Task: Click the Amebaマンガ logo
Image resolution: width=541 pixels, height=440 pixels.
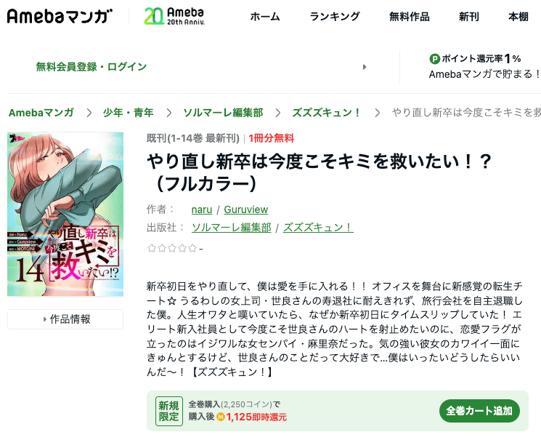Action: click(60, 16)
